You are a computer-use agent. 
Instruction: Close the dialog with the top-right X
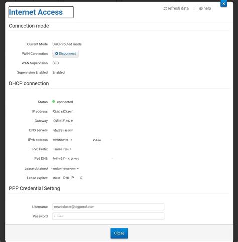(x=224, y=4)
